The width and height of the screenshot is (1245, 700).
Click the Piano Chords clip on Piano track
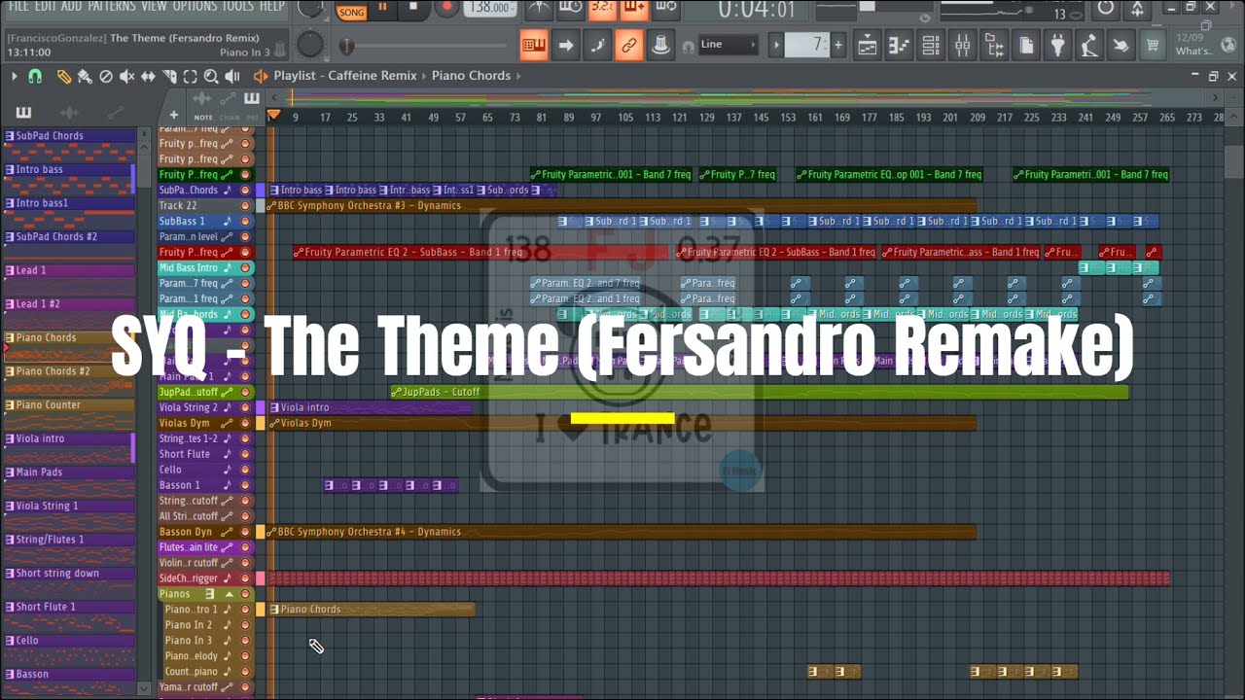click(x=372, y=610)
